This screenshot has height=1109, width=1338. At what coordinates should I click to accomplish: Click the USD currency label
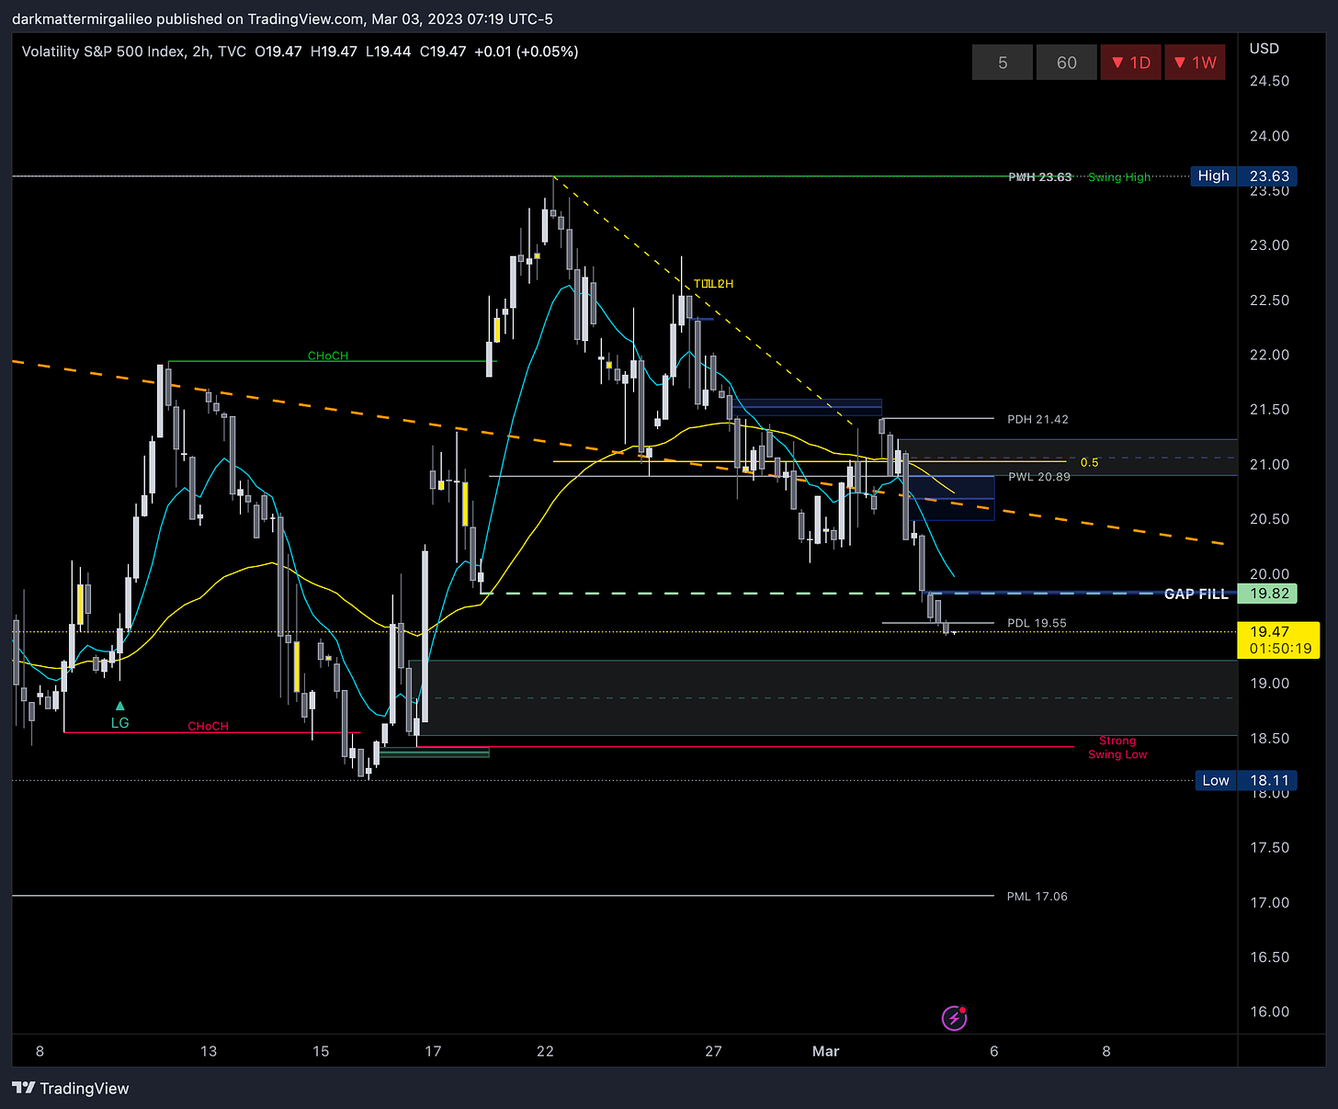pyautogui.click(x=1264, y=48)
